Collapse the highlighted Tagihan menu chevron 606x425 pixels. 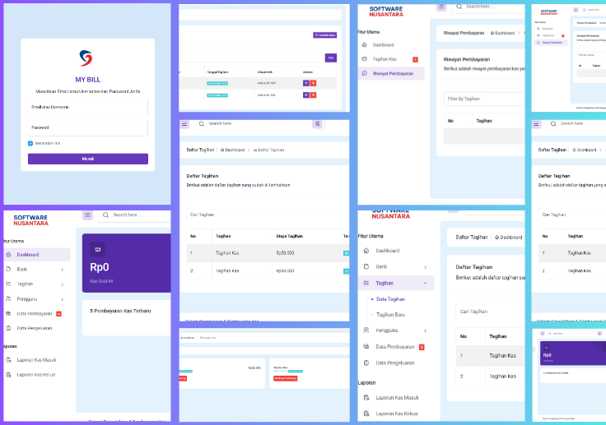click(426, 283)
